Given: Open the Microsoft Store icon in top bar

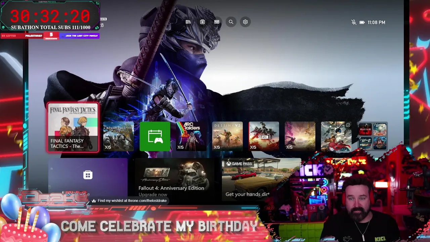Looking at the screenshot, I should click(x=202, y=22).
